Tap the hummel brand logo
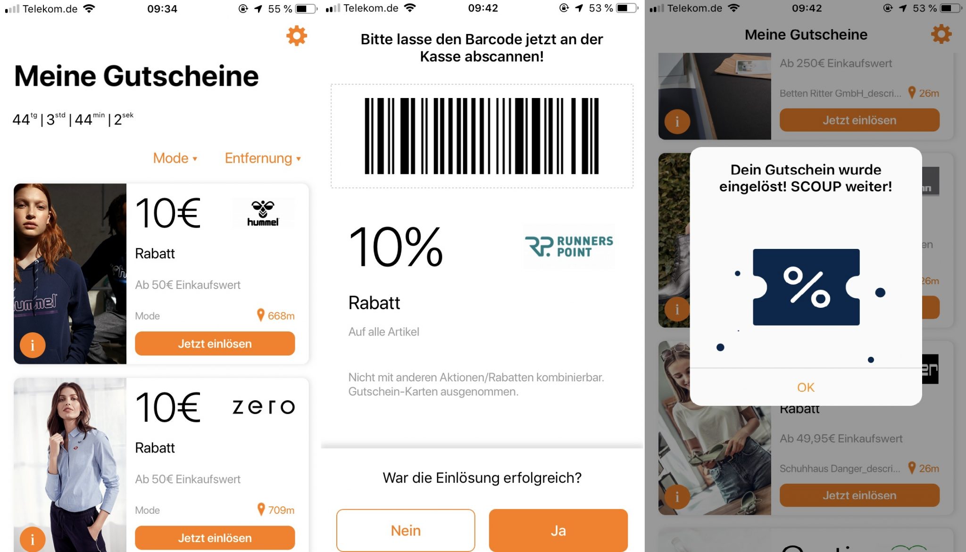The width and height of the screenshot is (966, 552). click(x=263, y=213)
